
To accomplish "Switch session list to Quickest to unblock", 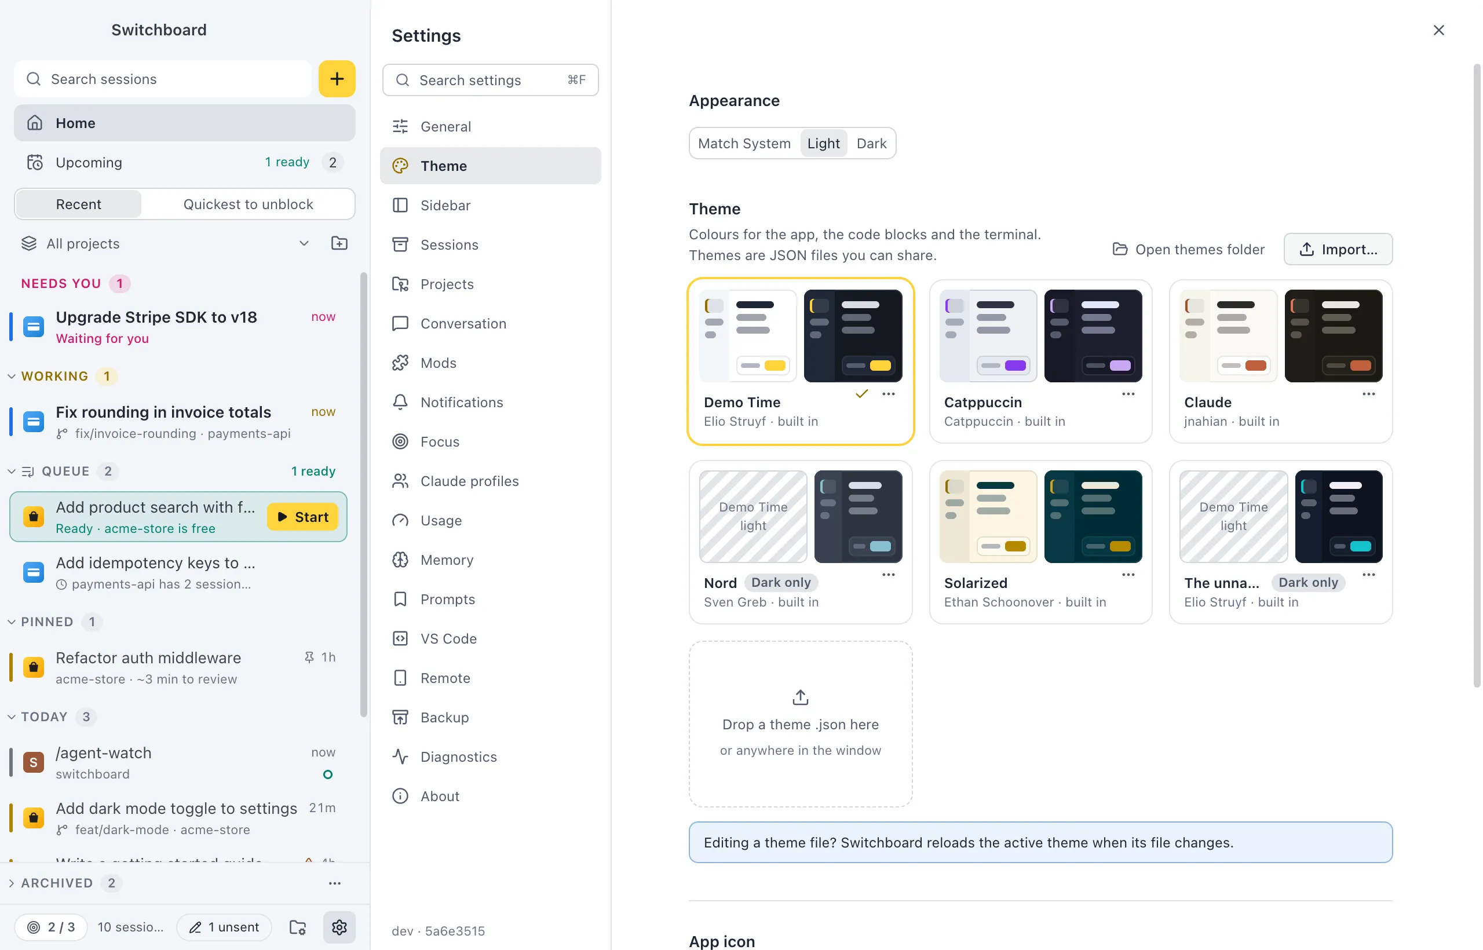I will point(248,204).
